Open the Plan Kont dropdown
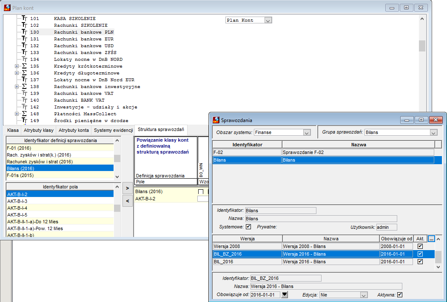 (x=268, y=20)
